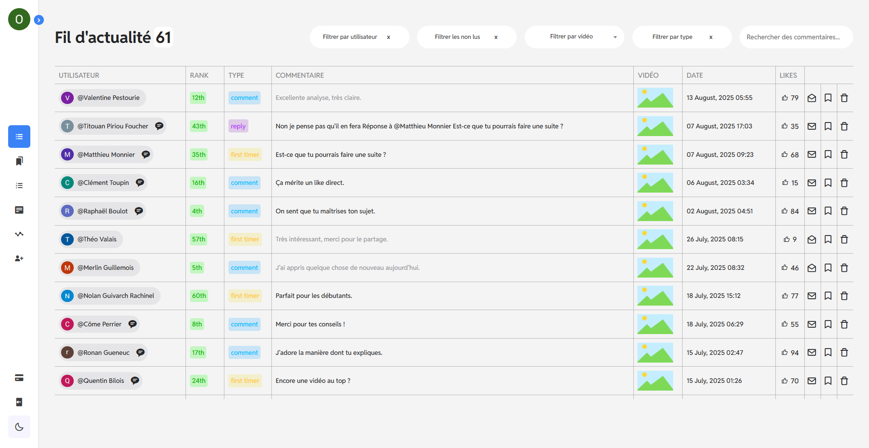Screen dimensions: 869x448
Task: Like Valentine Pestourie's comment with 79 likes
Action: (785, 98)
